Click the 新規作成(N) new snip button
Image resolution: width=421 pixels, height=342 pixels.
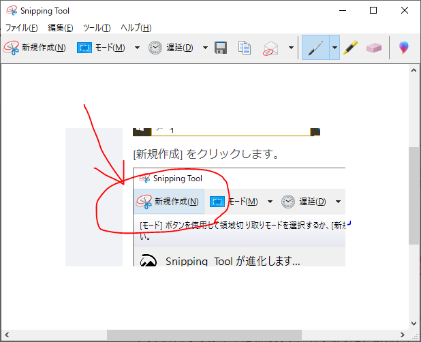point(35,48)
